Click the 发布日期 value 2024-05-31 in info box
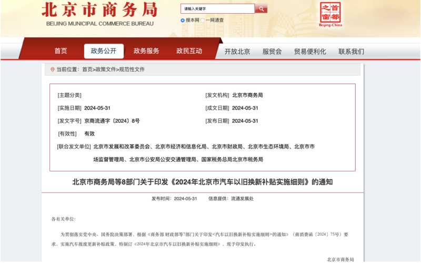The width and height of the screenshot is (421, 263). [x=245, y=121]
